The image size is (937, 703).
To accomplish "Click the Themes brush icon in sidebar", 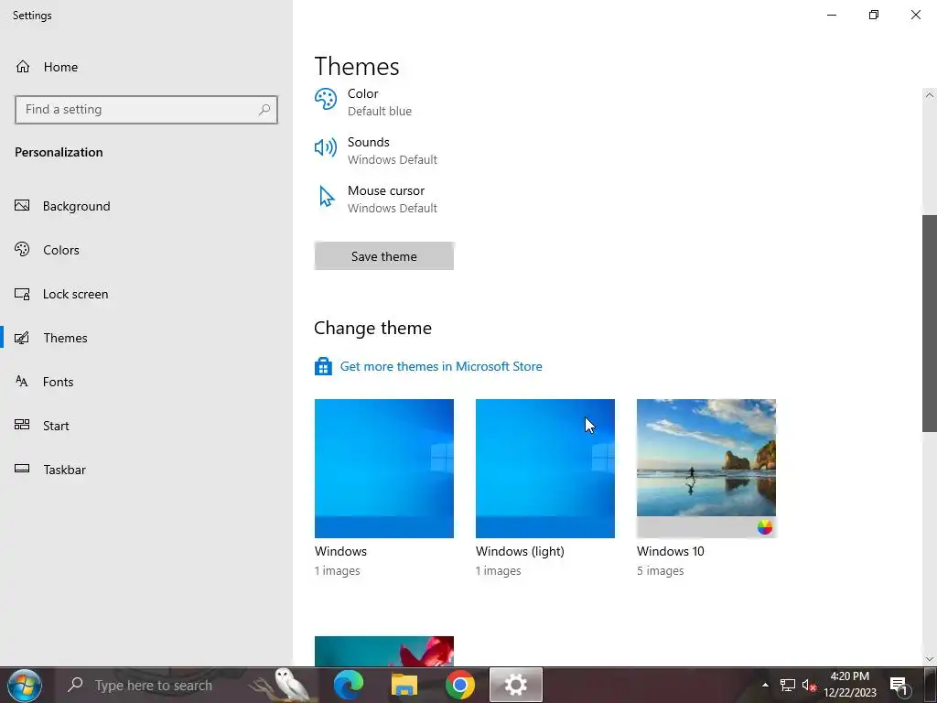I will [22, 338].
